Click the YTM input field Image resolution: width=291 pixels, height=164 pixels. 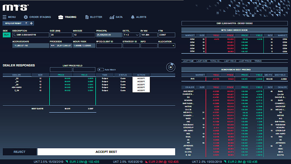167,35
